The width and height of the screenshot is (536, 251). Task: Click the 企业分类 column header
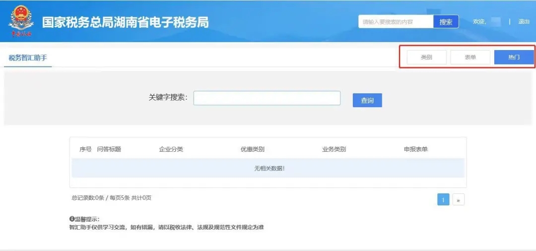[x=171, y=149]
